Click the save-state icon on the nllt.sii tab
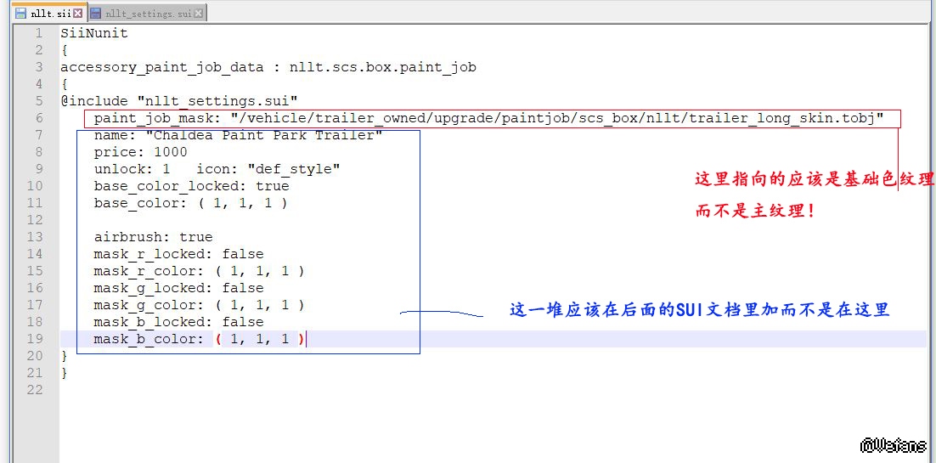 click(21, 13)
